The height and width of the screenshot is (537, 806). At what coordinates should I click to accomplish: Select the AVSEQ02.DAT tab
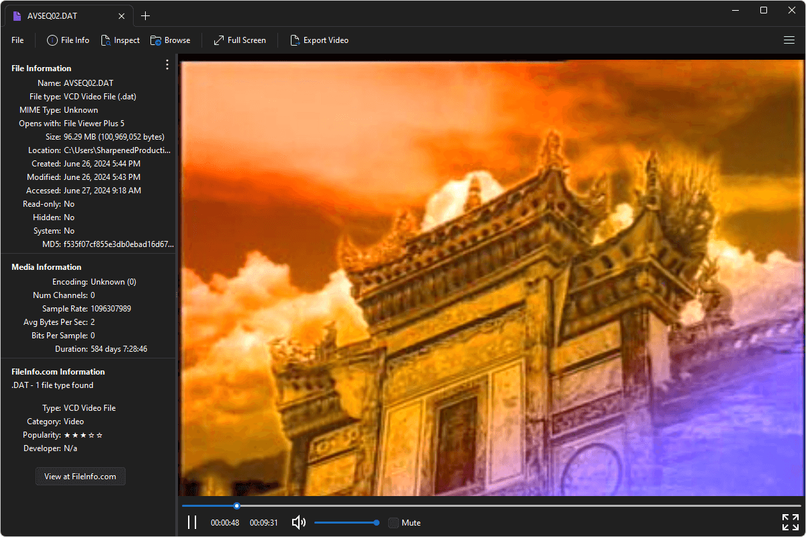pos(64,15)
